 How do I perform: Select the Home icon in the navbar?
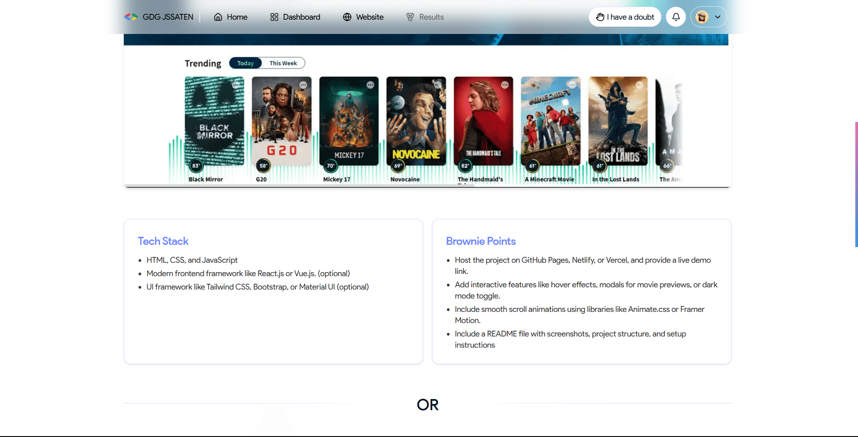tap(218, 17)
